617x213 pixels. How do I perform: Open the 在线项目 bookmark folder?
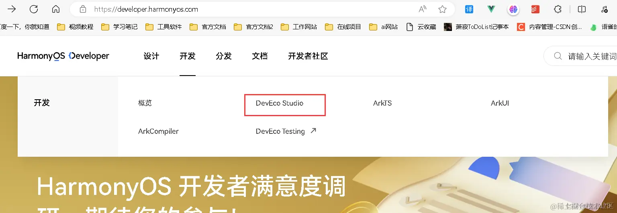(343, 27)
